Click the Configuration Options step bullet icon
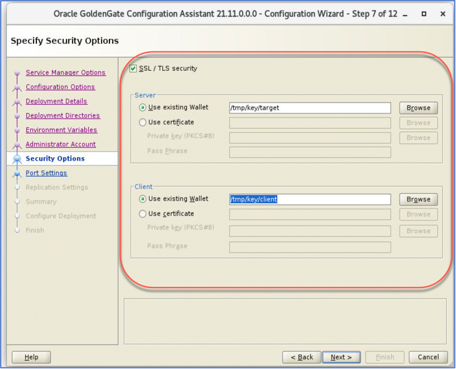Viewport: 456px width, 369px height. pyautogui.click(x=17, y=87)
